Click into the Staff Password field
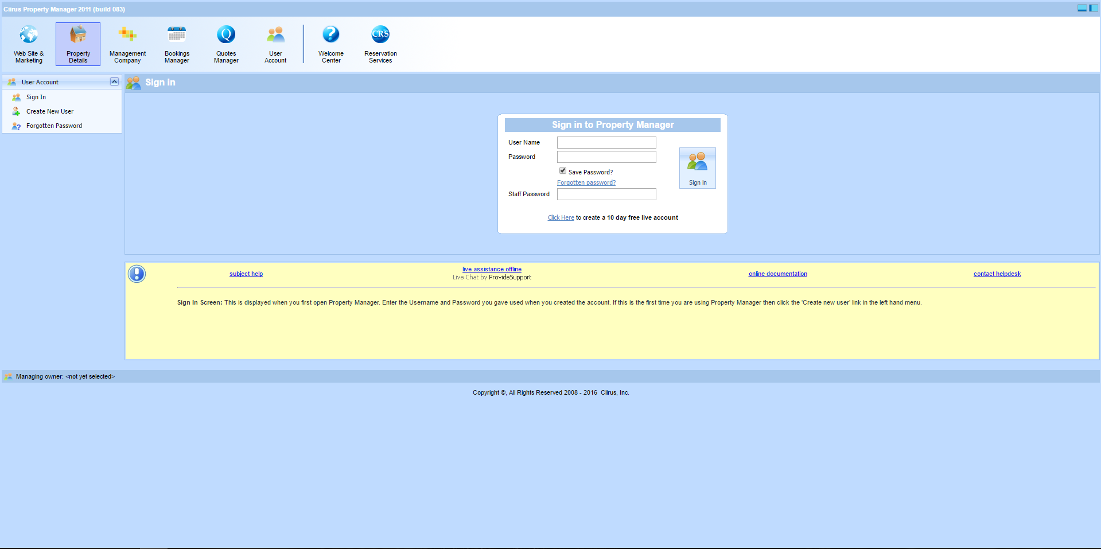 pos(606,194)
